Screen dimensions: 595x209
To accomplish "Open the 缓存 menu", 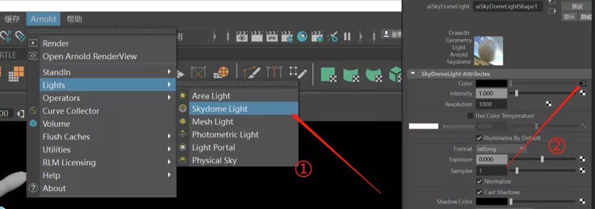I will coord(12,19).
